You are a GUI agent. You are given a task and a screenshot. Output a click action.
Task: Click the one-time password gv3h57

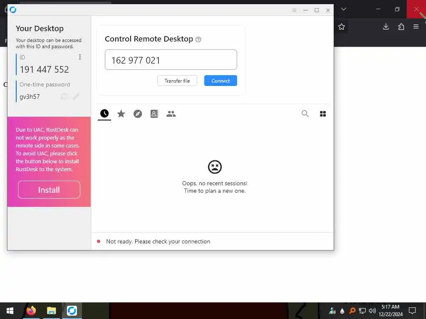30,97
